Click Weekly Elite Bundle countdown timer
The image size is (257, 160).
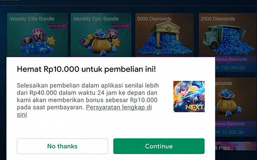coord(57,26)
